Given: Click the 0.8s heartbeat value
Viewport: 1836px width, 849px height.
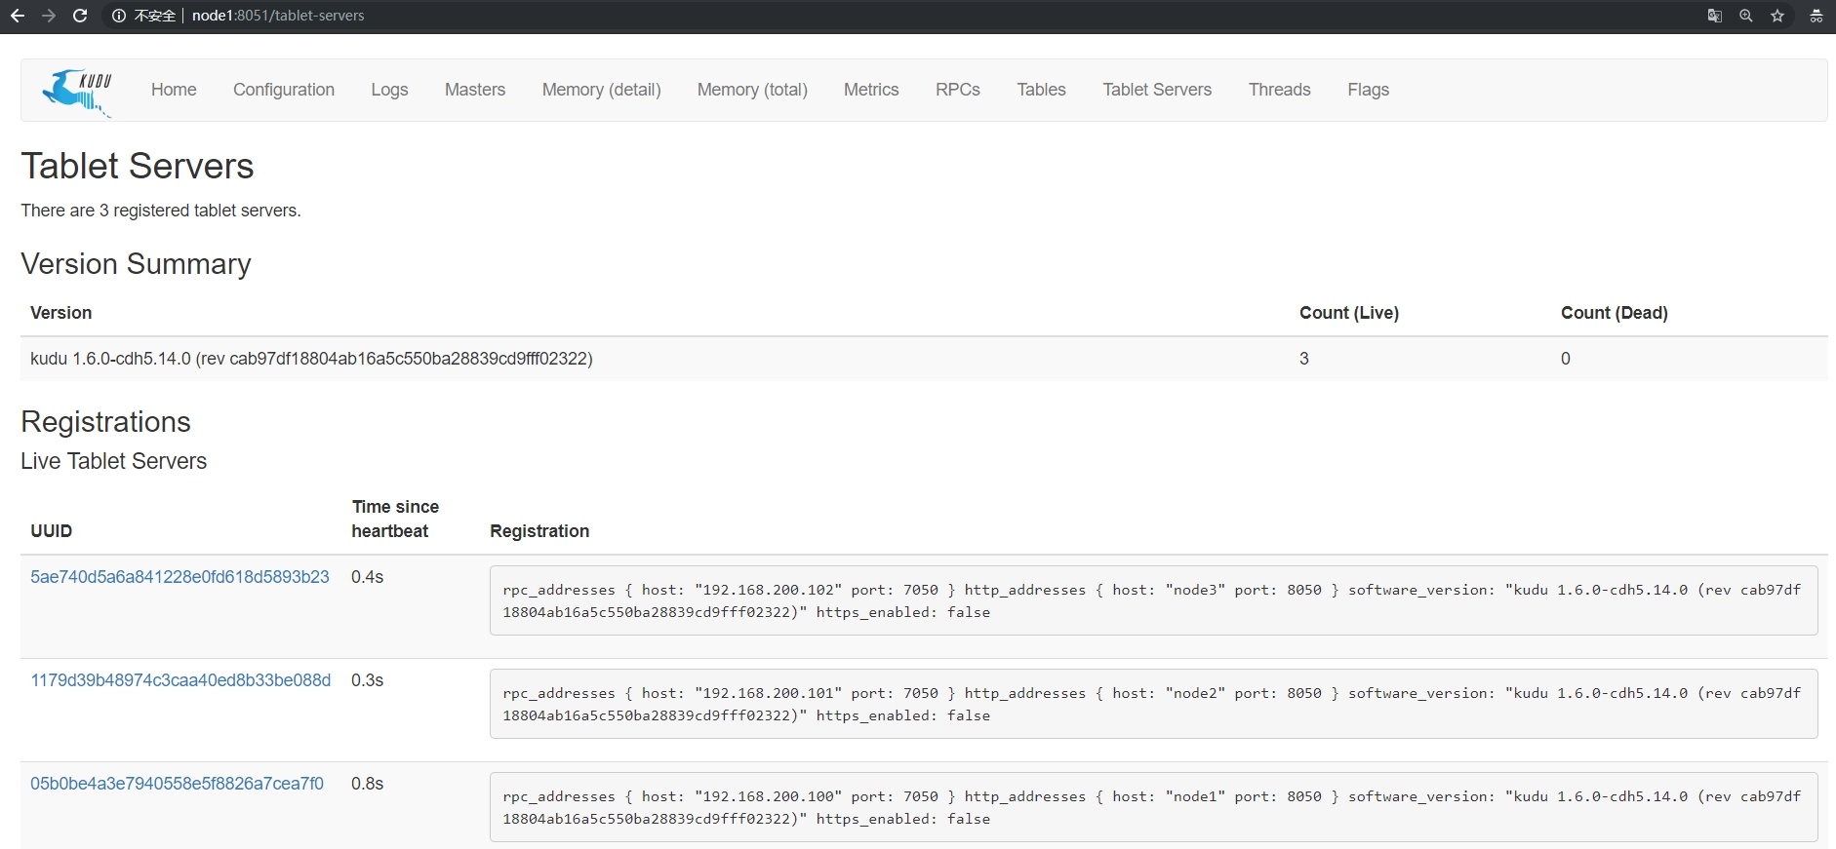Looking at the screenshot, I should 367,784.
